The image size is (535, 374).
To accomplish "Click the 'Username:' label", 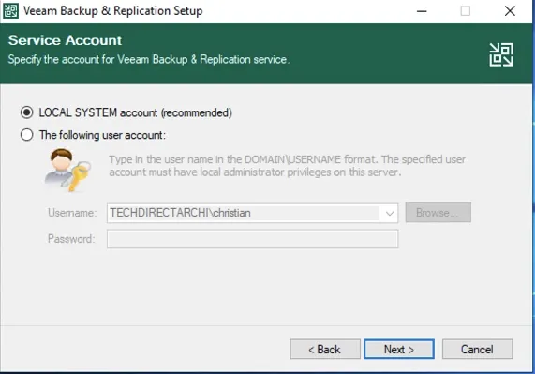I will coord(72,213).
